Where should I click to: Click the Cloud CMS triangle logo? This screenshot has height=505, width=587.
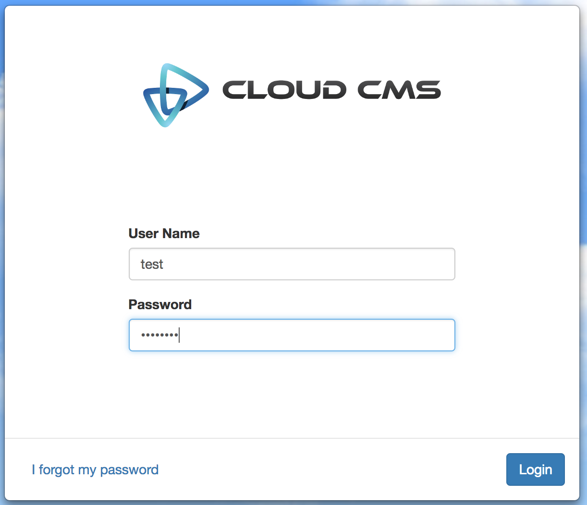click(175, 95)
